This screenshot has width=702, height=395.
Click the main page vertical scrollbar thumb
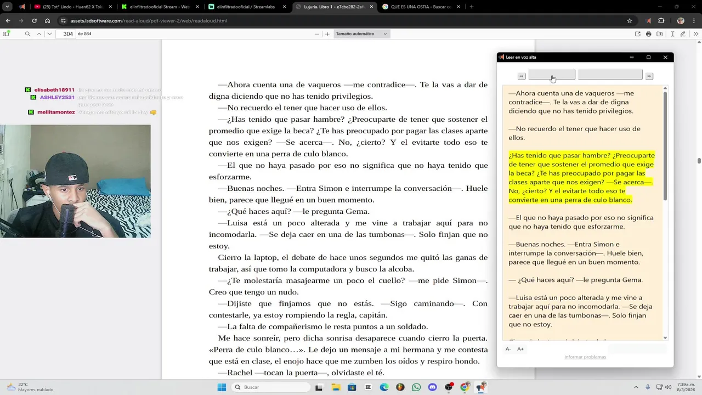[699, 161]
